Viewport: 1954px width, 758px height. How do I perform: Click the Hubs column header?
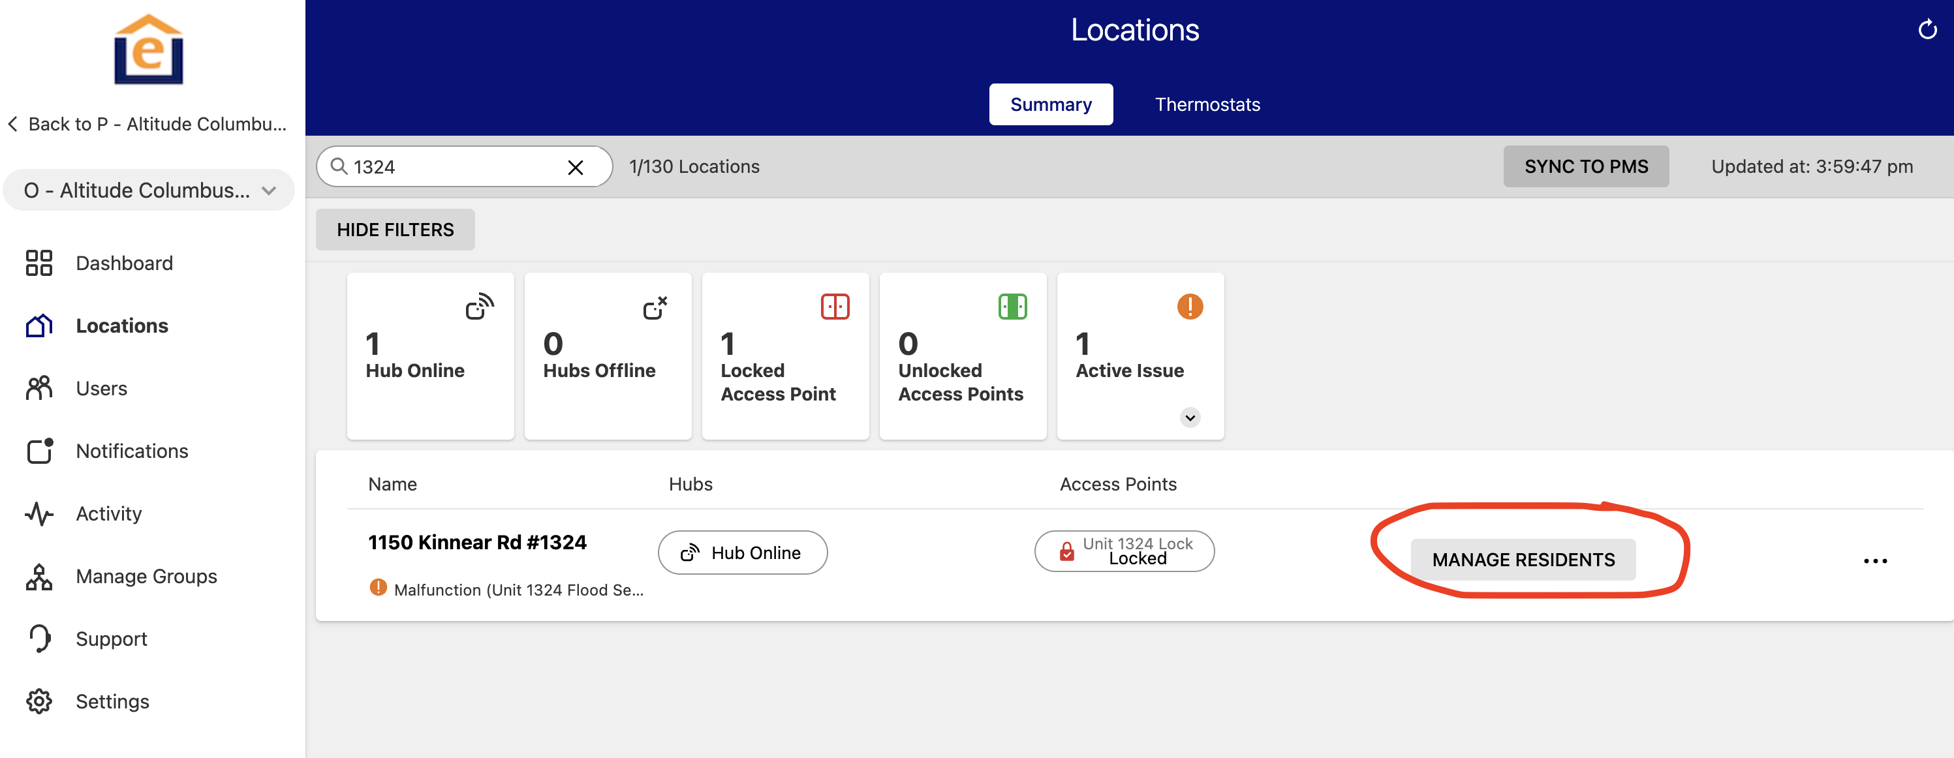(690, 485)
